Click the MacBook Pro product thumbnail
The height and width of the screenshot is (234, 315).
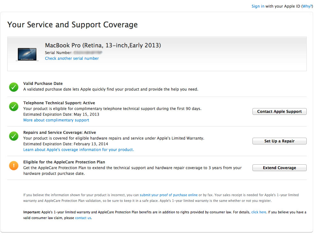[27, 54]
